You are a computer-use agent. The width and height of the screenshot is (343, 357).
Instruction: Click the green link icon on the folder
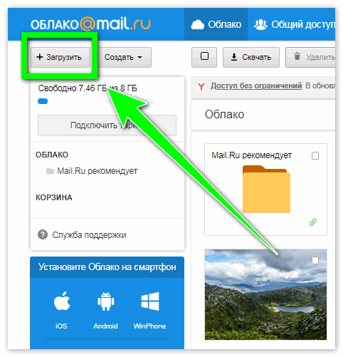313,222
